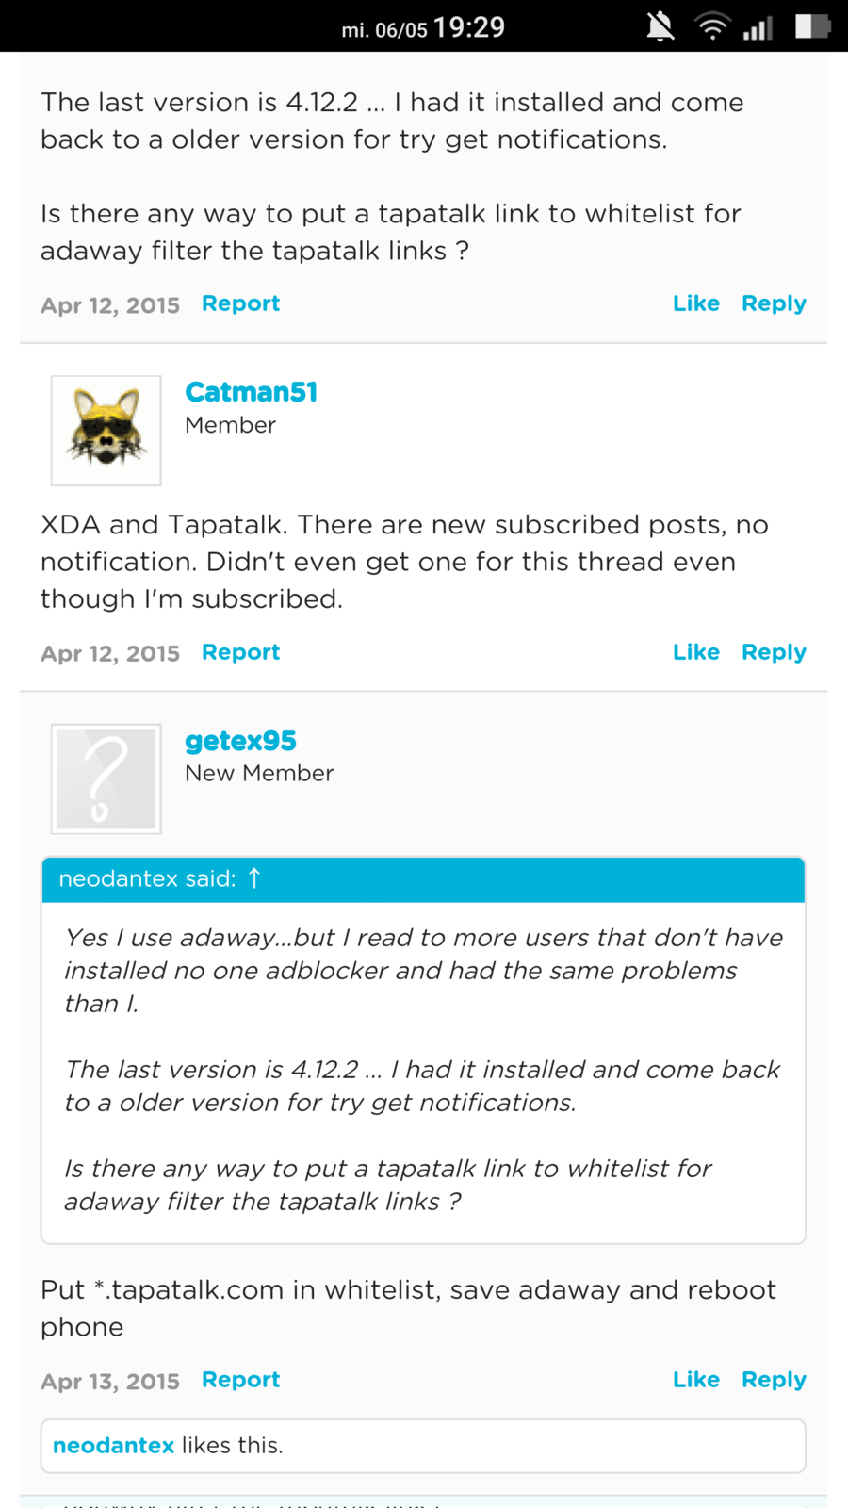Like the top post about version 4.12.2
Image resolution: width=848 pixels, height=1508 pixels.
(695, 303)
